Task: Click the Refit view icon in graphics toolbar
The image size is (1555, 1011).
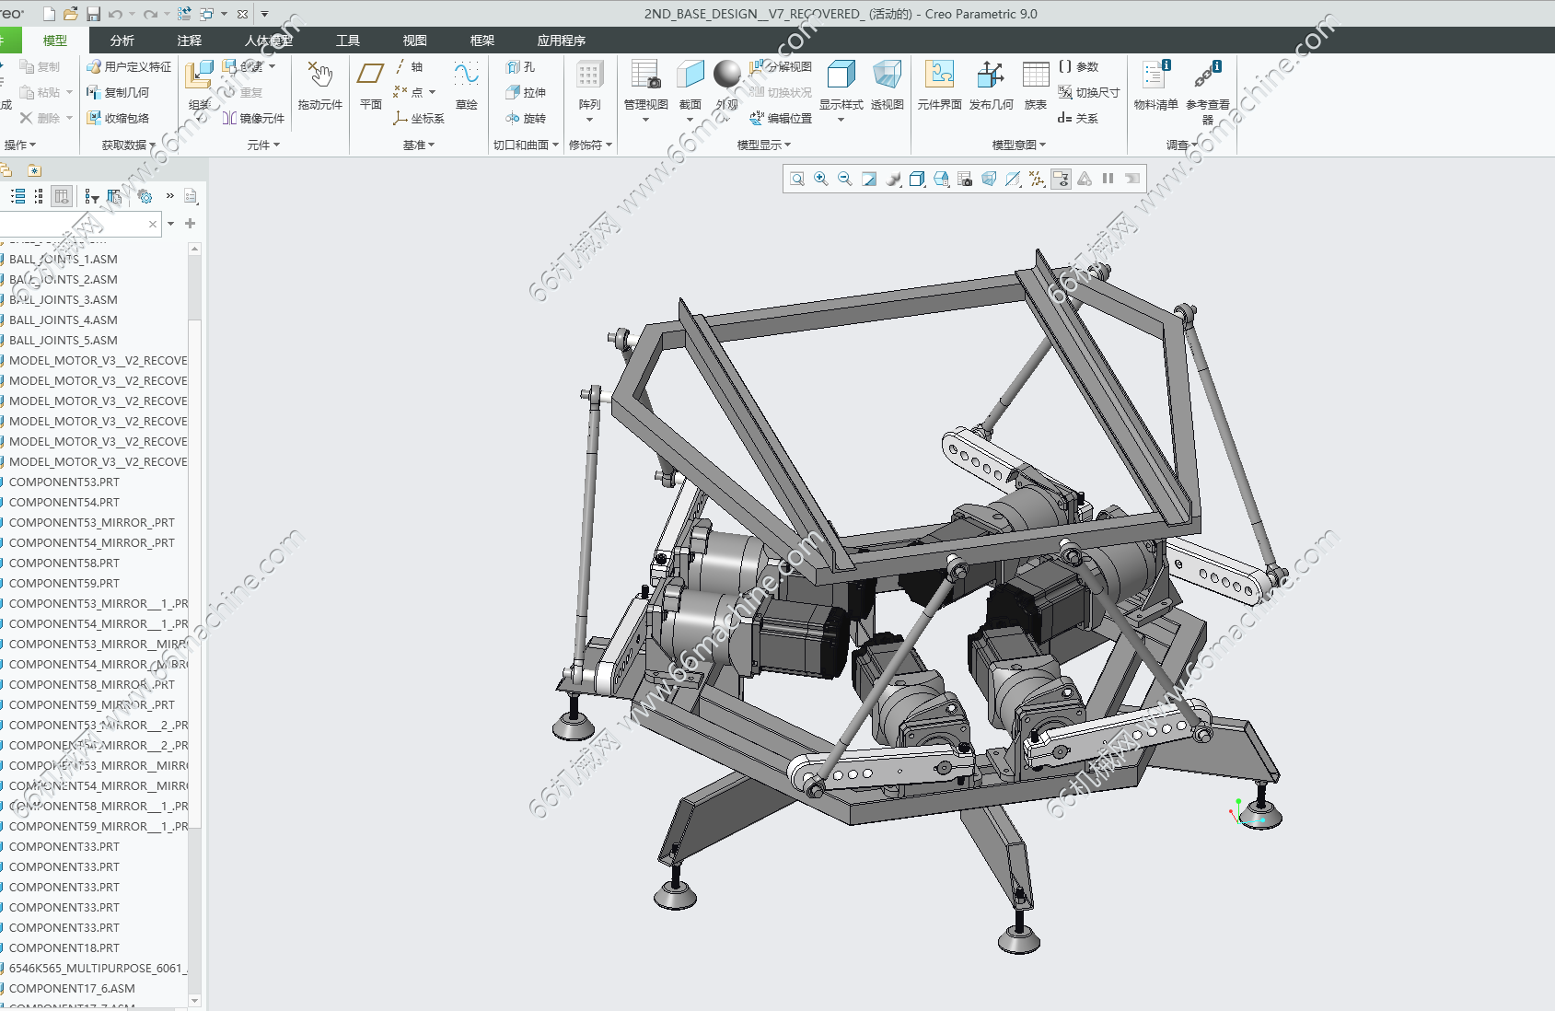Action: point(797,179)
